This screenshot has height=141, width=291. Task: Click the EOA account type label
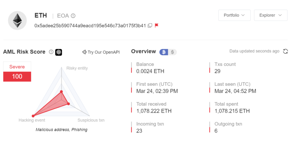click(63, 16)
